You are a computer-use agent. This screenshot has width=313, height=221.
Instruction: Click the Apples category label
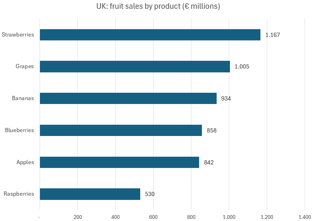coord(25,162)
